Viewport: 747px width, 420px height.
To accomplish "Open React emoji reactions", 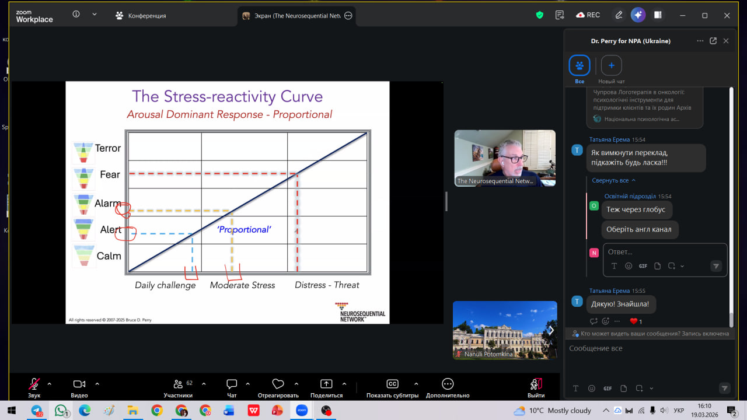I will click(278, 384).
